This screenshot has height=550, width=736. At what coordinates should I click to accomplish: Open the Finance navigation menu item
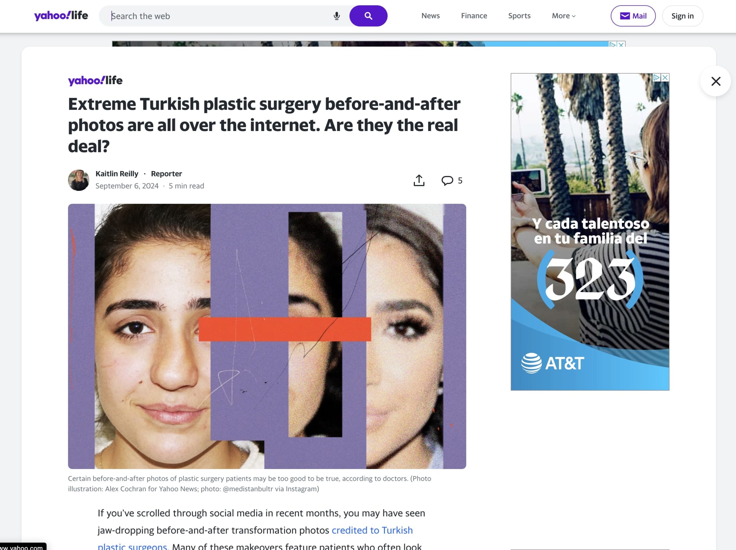[474, 16]
